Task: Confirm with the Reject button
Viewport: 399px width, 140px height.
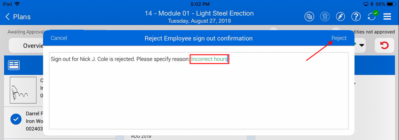Action: point(339,38)
